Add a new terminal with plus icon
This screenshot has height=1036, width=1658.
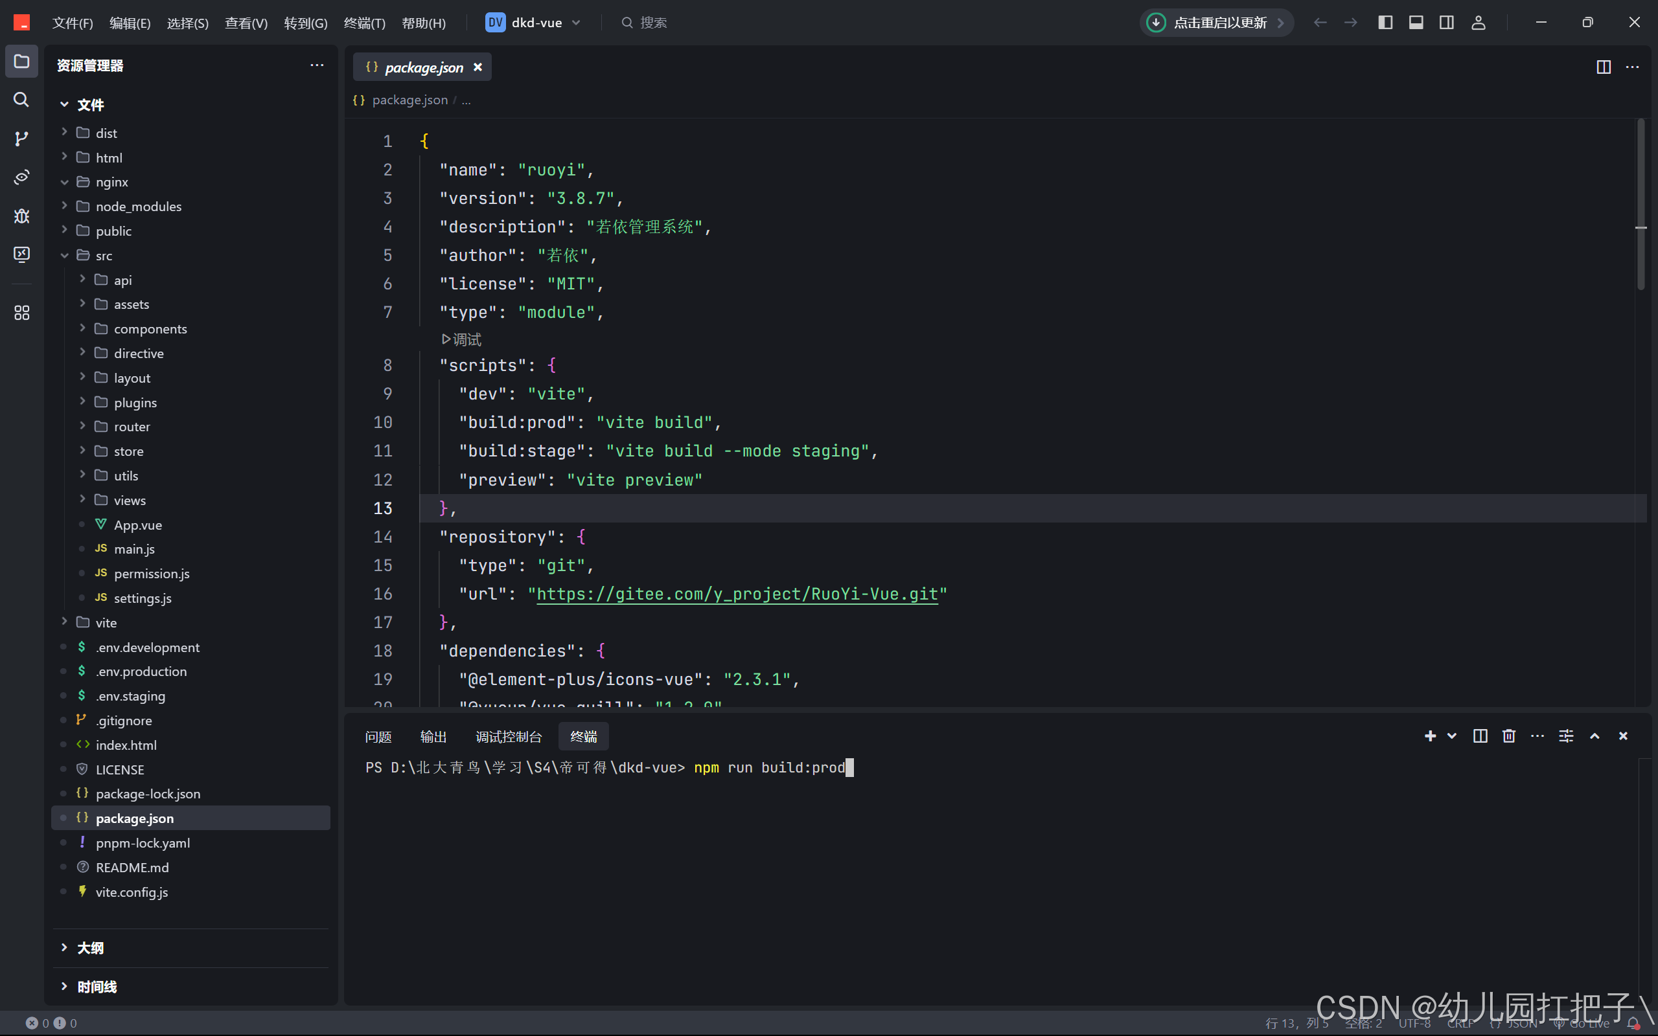pos(1430,736)
